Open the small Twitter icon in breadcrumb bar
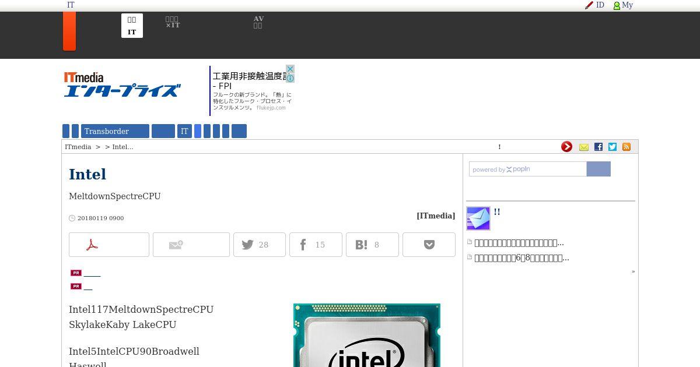Image resolution: width=700 pixels, height=367 pixels. point(612,147)
